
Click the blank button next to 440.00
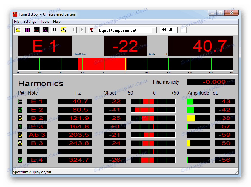pyautogui.click(x=183, y=30)
